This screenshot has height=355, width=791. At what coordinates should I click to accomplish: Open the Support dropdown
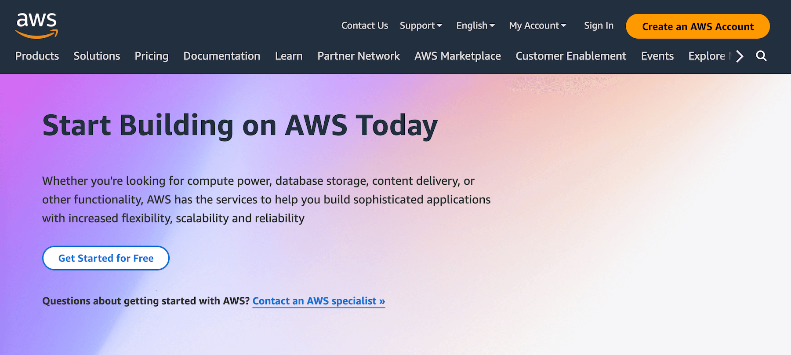tap(421, 26)
